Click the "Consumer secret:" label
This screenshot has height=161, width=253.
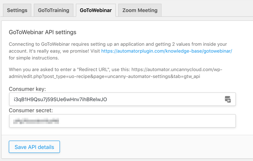pos(31,110)
